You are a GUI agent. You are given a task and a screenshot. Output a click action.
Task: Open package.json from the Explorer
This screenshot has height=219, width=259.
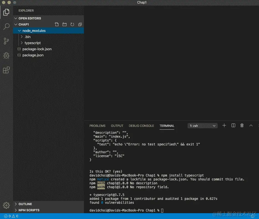tap(33, 55)
